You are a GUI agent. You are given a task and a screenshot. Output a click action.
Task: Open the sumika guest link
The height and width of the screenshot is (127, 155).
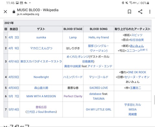(41, 37)
